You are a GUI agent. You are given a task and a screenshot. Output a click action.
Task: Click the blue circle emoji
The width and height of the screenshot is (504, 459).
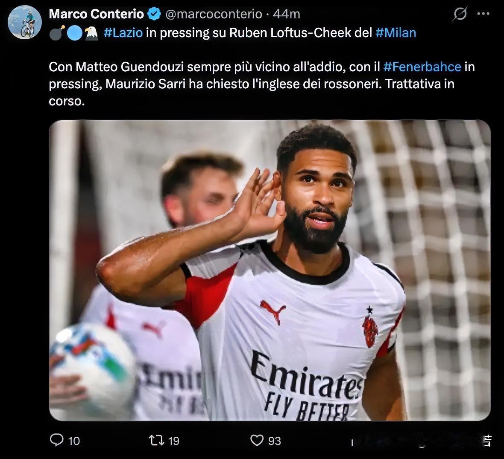[74, 33]
